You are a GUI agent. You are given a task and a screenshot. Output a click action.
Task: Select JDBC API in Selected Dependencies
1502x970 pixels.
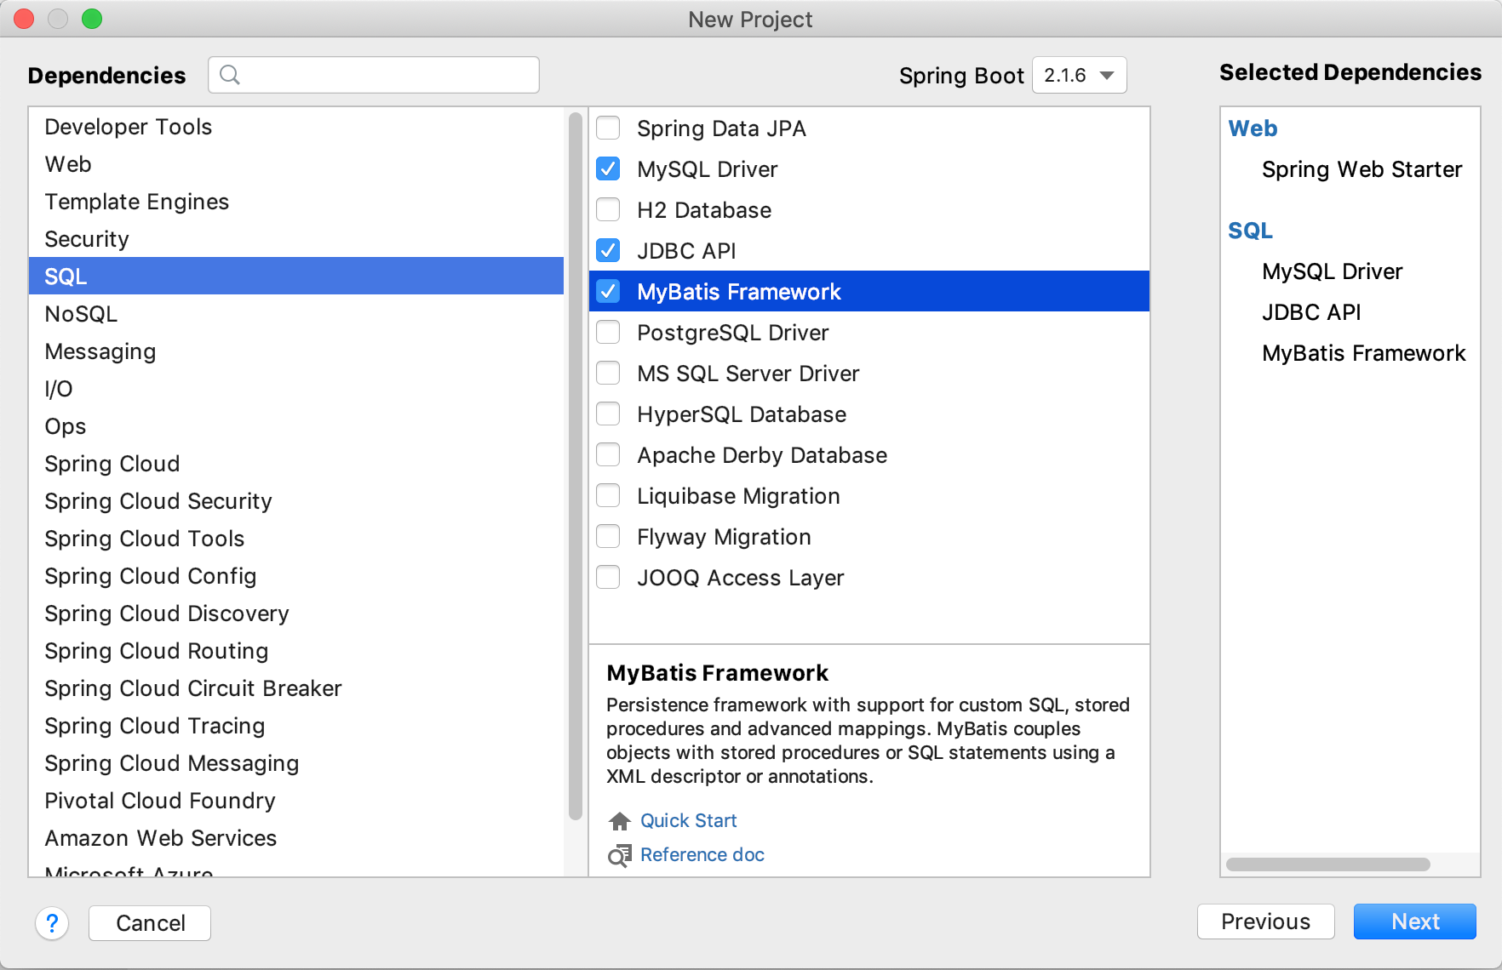(1311, 312)
